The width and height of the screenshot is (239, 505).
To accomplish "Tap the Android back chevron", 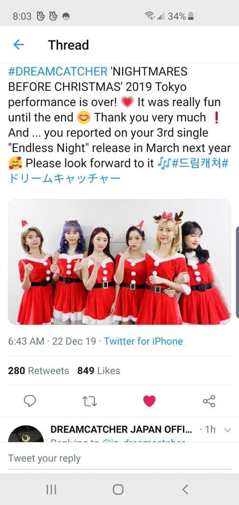I will 185,490.
